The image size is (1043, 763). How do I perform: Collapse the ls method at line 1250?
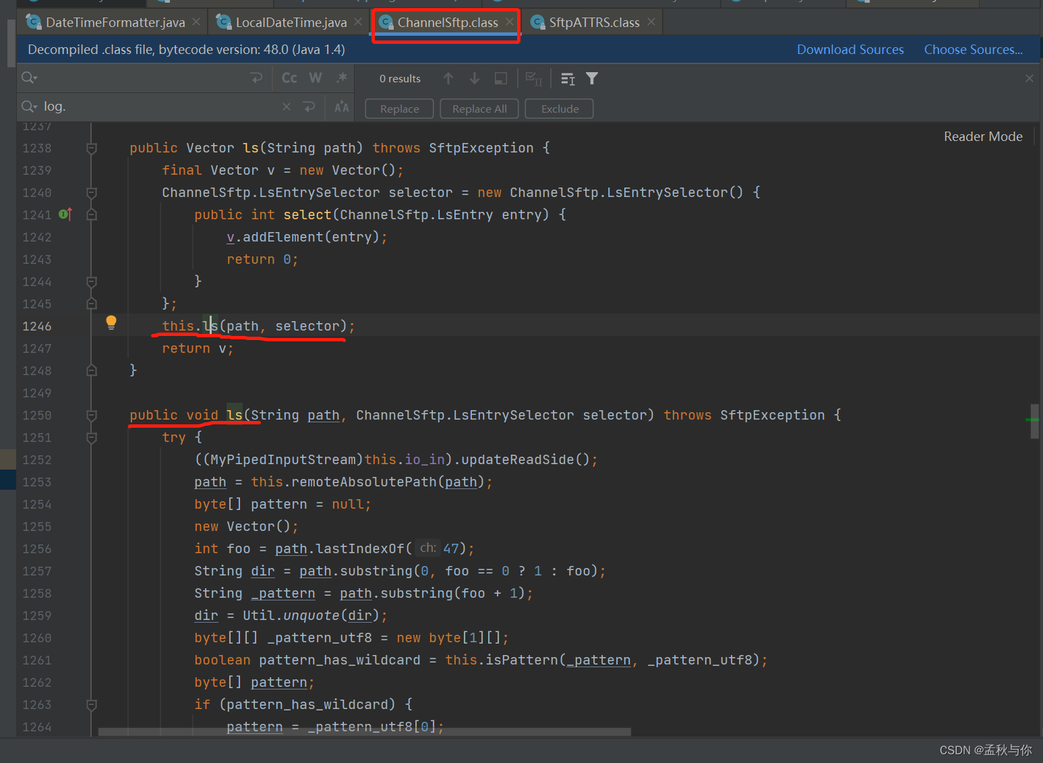pyautogui.click(x=92, y=415)
